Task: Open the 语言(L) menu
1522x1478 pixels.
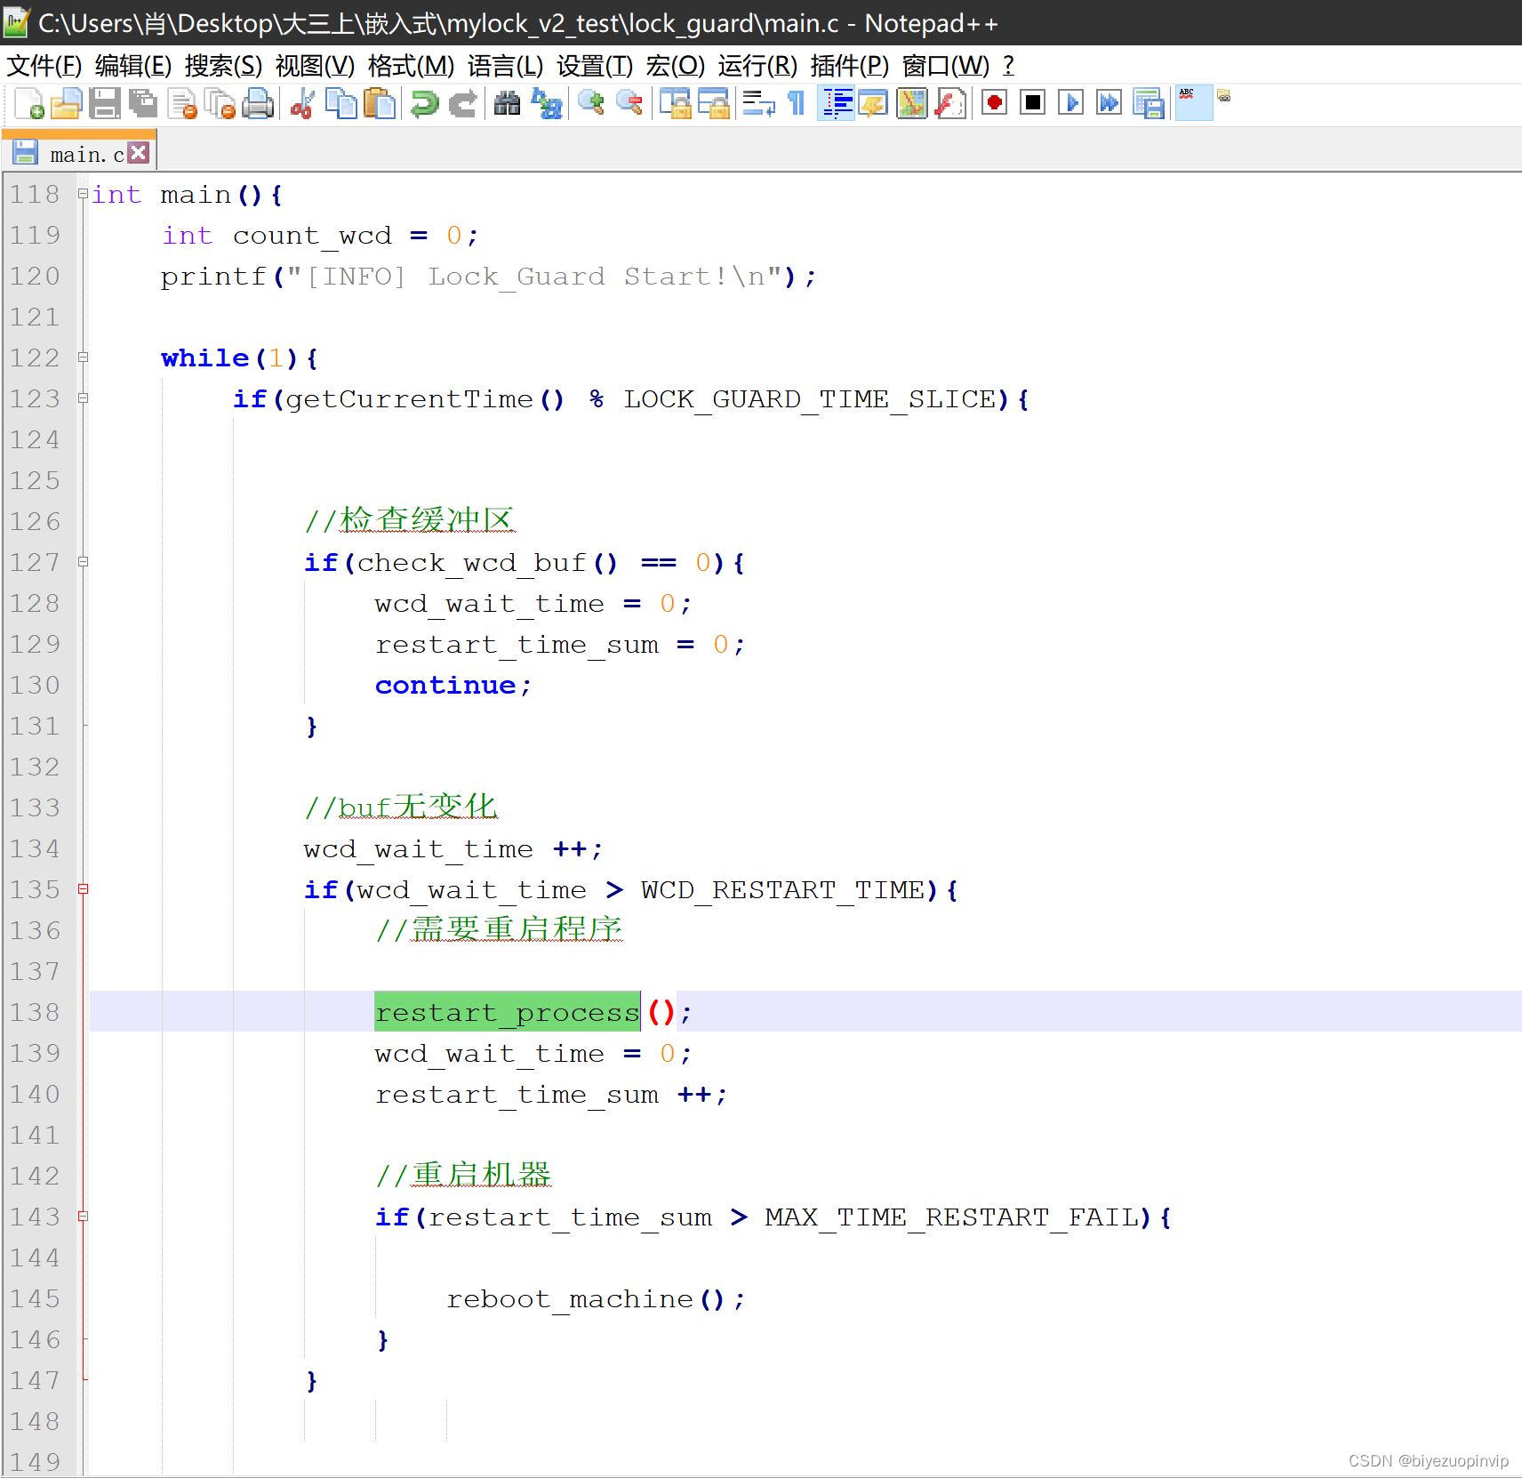Action: tap(505, 66)
